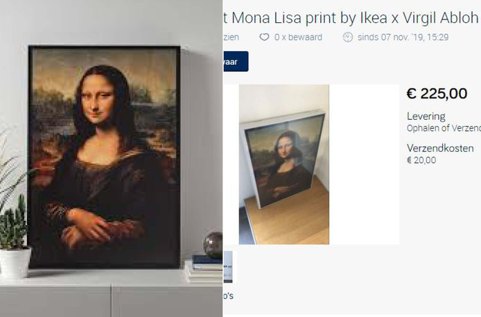Click the partial Foto's label under the thumbnail
Image resolution: width=481 pixels, height=317 pixels.
pos(229,296)
